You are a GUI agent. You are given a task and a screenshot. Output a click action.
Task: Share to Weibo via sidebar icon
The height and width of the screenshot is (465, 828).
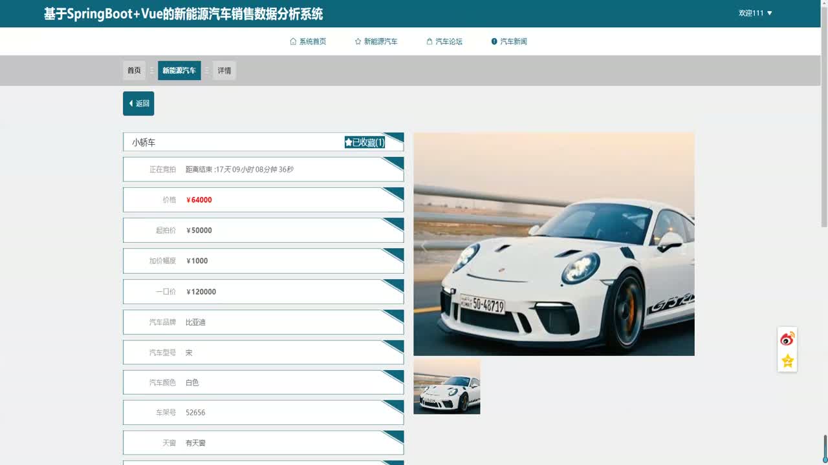click(787, 338)
